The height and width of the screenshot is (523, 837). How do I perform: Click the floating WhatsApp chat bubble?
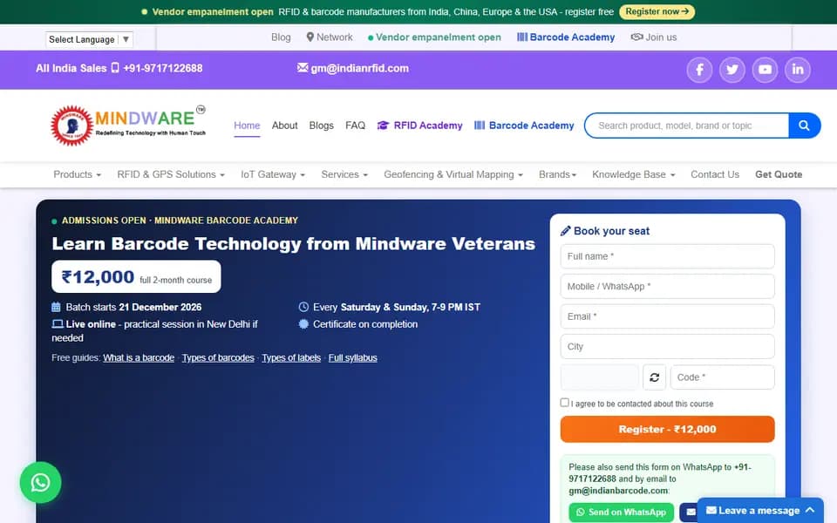click(x=41, y=482)
